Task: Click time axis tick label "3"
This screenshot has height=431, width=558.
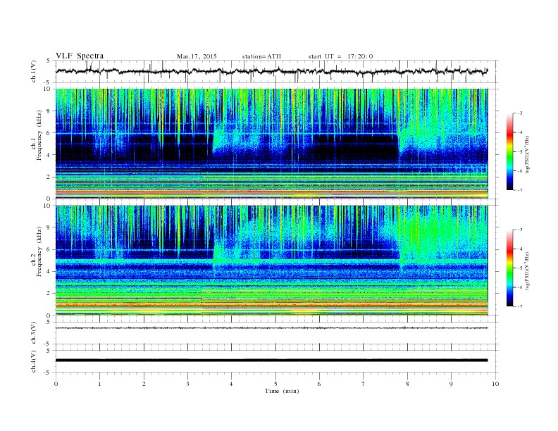Action: tap(187, 384)
